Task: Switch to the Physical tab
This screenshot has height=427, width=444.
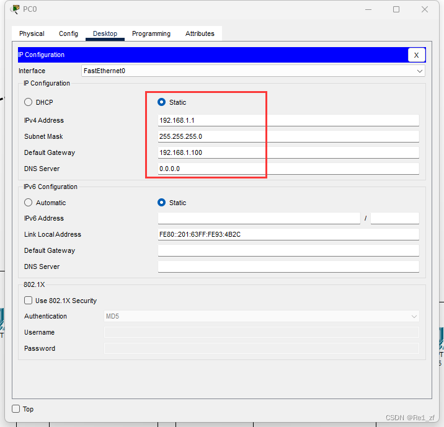Action: [32, 33]
